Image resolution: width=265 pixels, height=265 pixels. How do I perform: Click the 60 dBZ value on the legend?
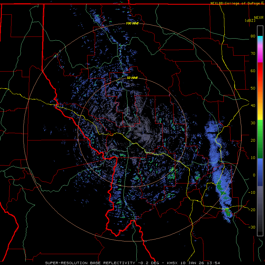tap(253, 71)
